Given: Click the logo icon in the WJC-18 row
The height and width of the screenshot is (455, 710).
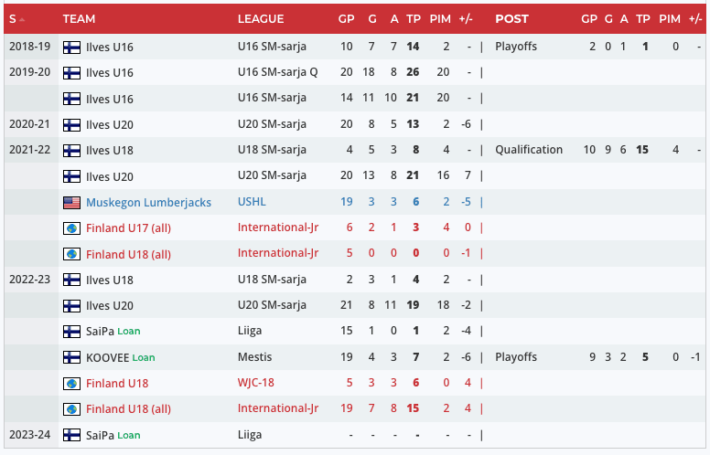Looking at the screenshot, I should 71,384.
